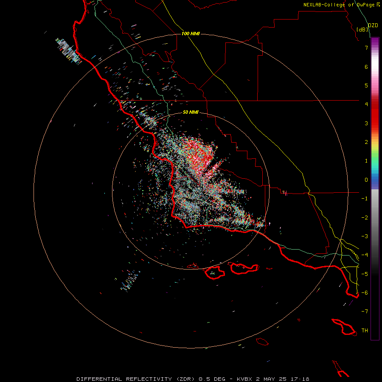This screenshot has width=382, height=382.
Task: Click the 0 value on color scale
Action: (366, 180)
